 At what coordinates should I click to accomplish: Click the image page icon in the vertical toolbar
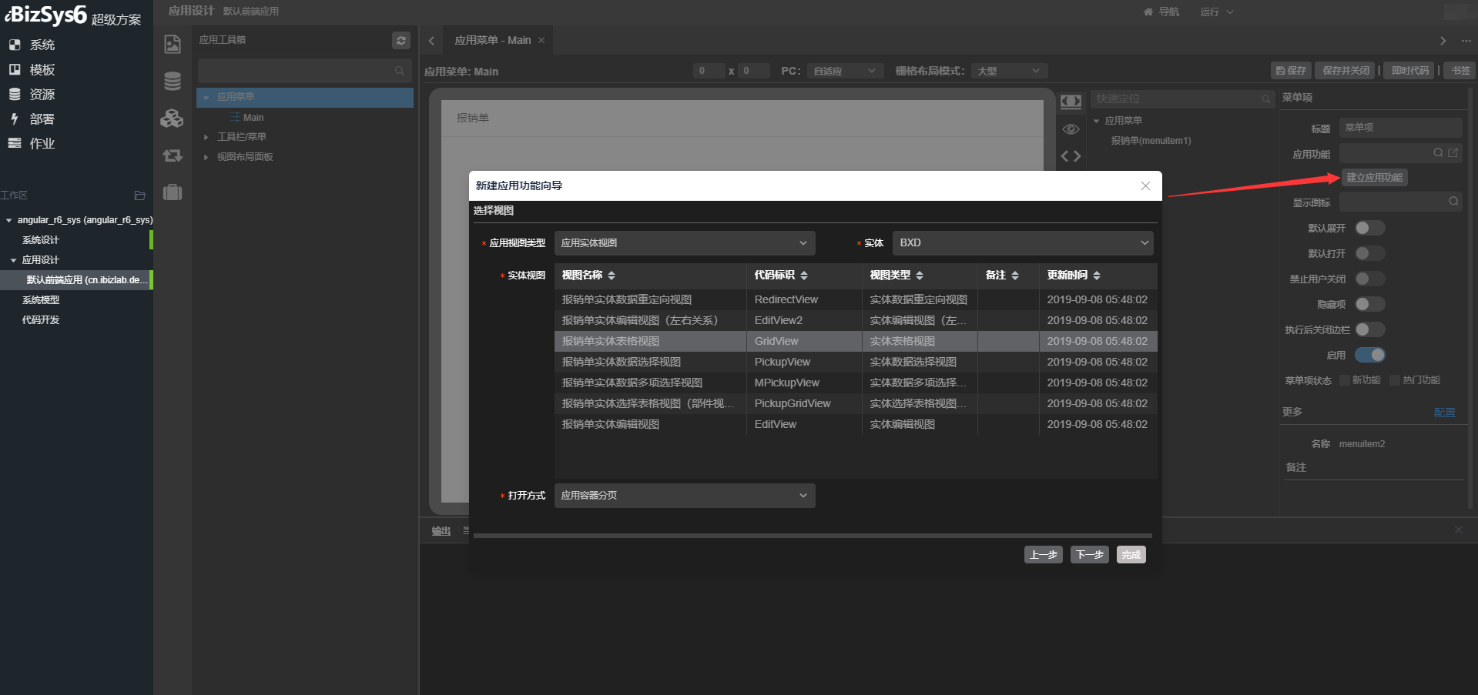(x=173, y=44)
